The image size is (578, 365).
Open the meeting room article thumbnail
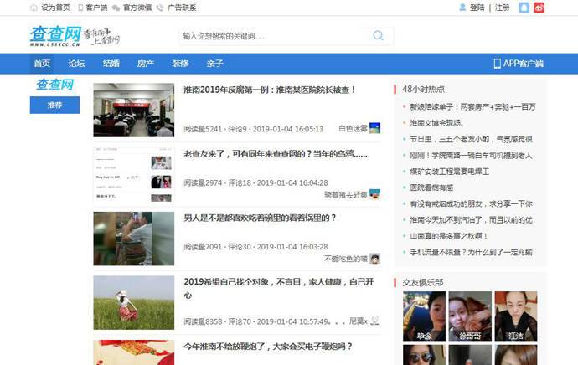click(x=133, y=110)
